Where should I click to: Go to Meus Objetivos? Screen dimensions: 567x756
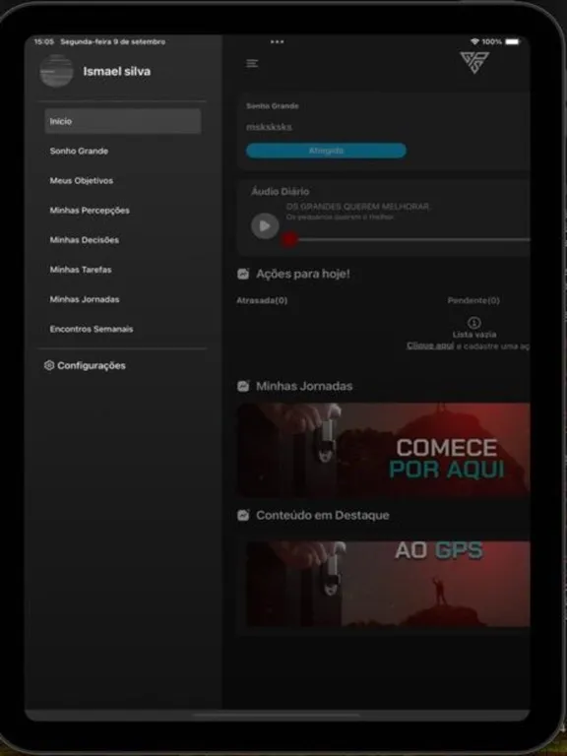82,181
